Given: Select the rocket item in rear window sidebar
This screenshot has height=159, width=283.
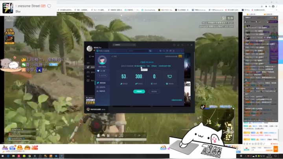Looking at the screenshot, I should [x=90, y=67].
